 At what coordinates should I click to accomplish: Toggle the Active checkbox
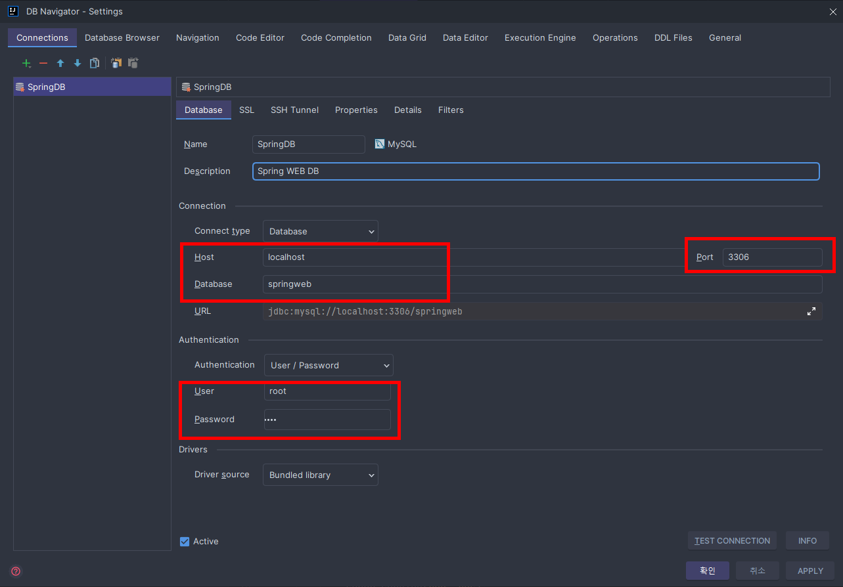coord(185,541)
